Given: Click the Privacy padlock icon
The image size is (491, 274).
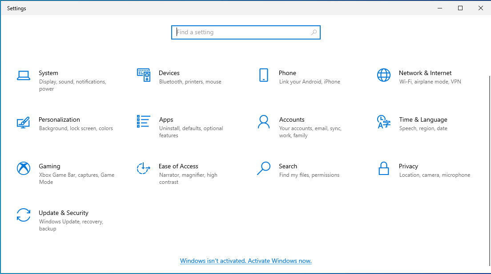Looking at the screenshot, I should click(383, 168).
